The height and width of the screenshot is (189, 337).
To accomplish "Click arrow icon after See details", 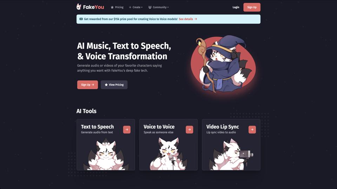I will (x=196, y=19).
